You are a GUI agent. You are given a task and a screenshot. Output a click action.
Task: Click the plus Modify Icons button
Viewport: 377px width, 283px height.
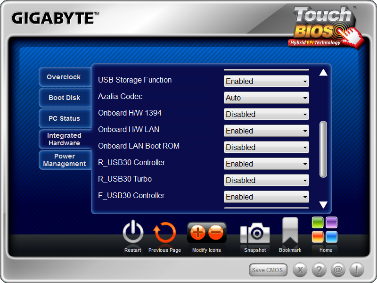point(197,233)
